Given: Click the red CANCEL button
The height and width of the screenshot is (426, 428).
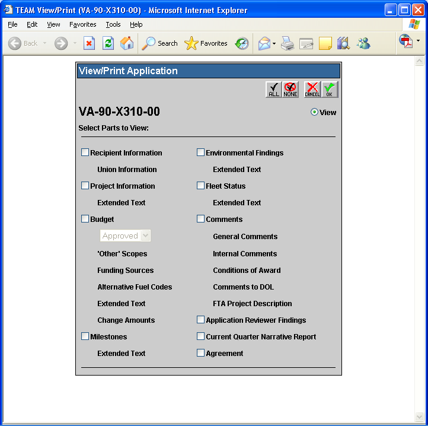Looking at the screenshot, I should (x=312, y=90).
